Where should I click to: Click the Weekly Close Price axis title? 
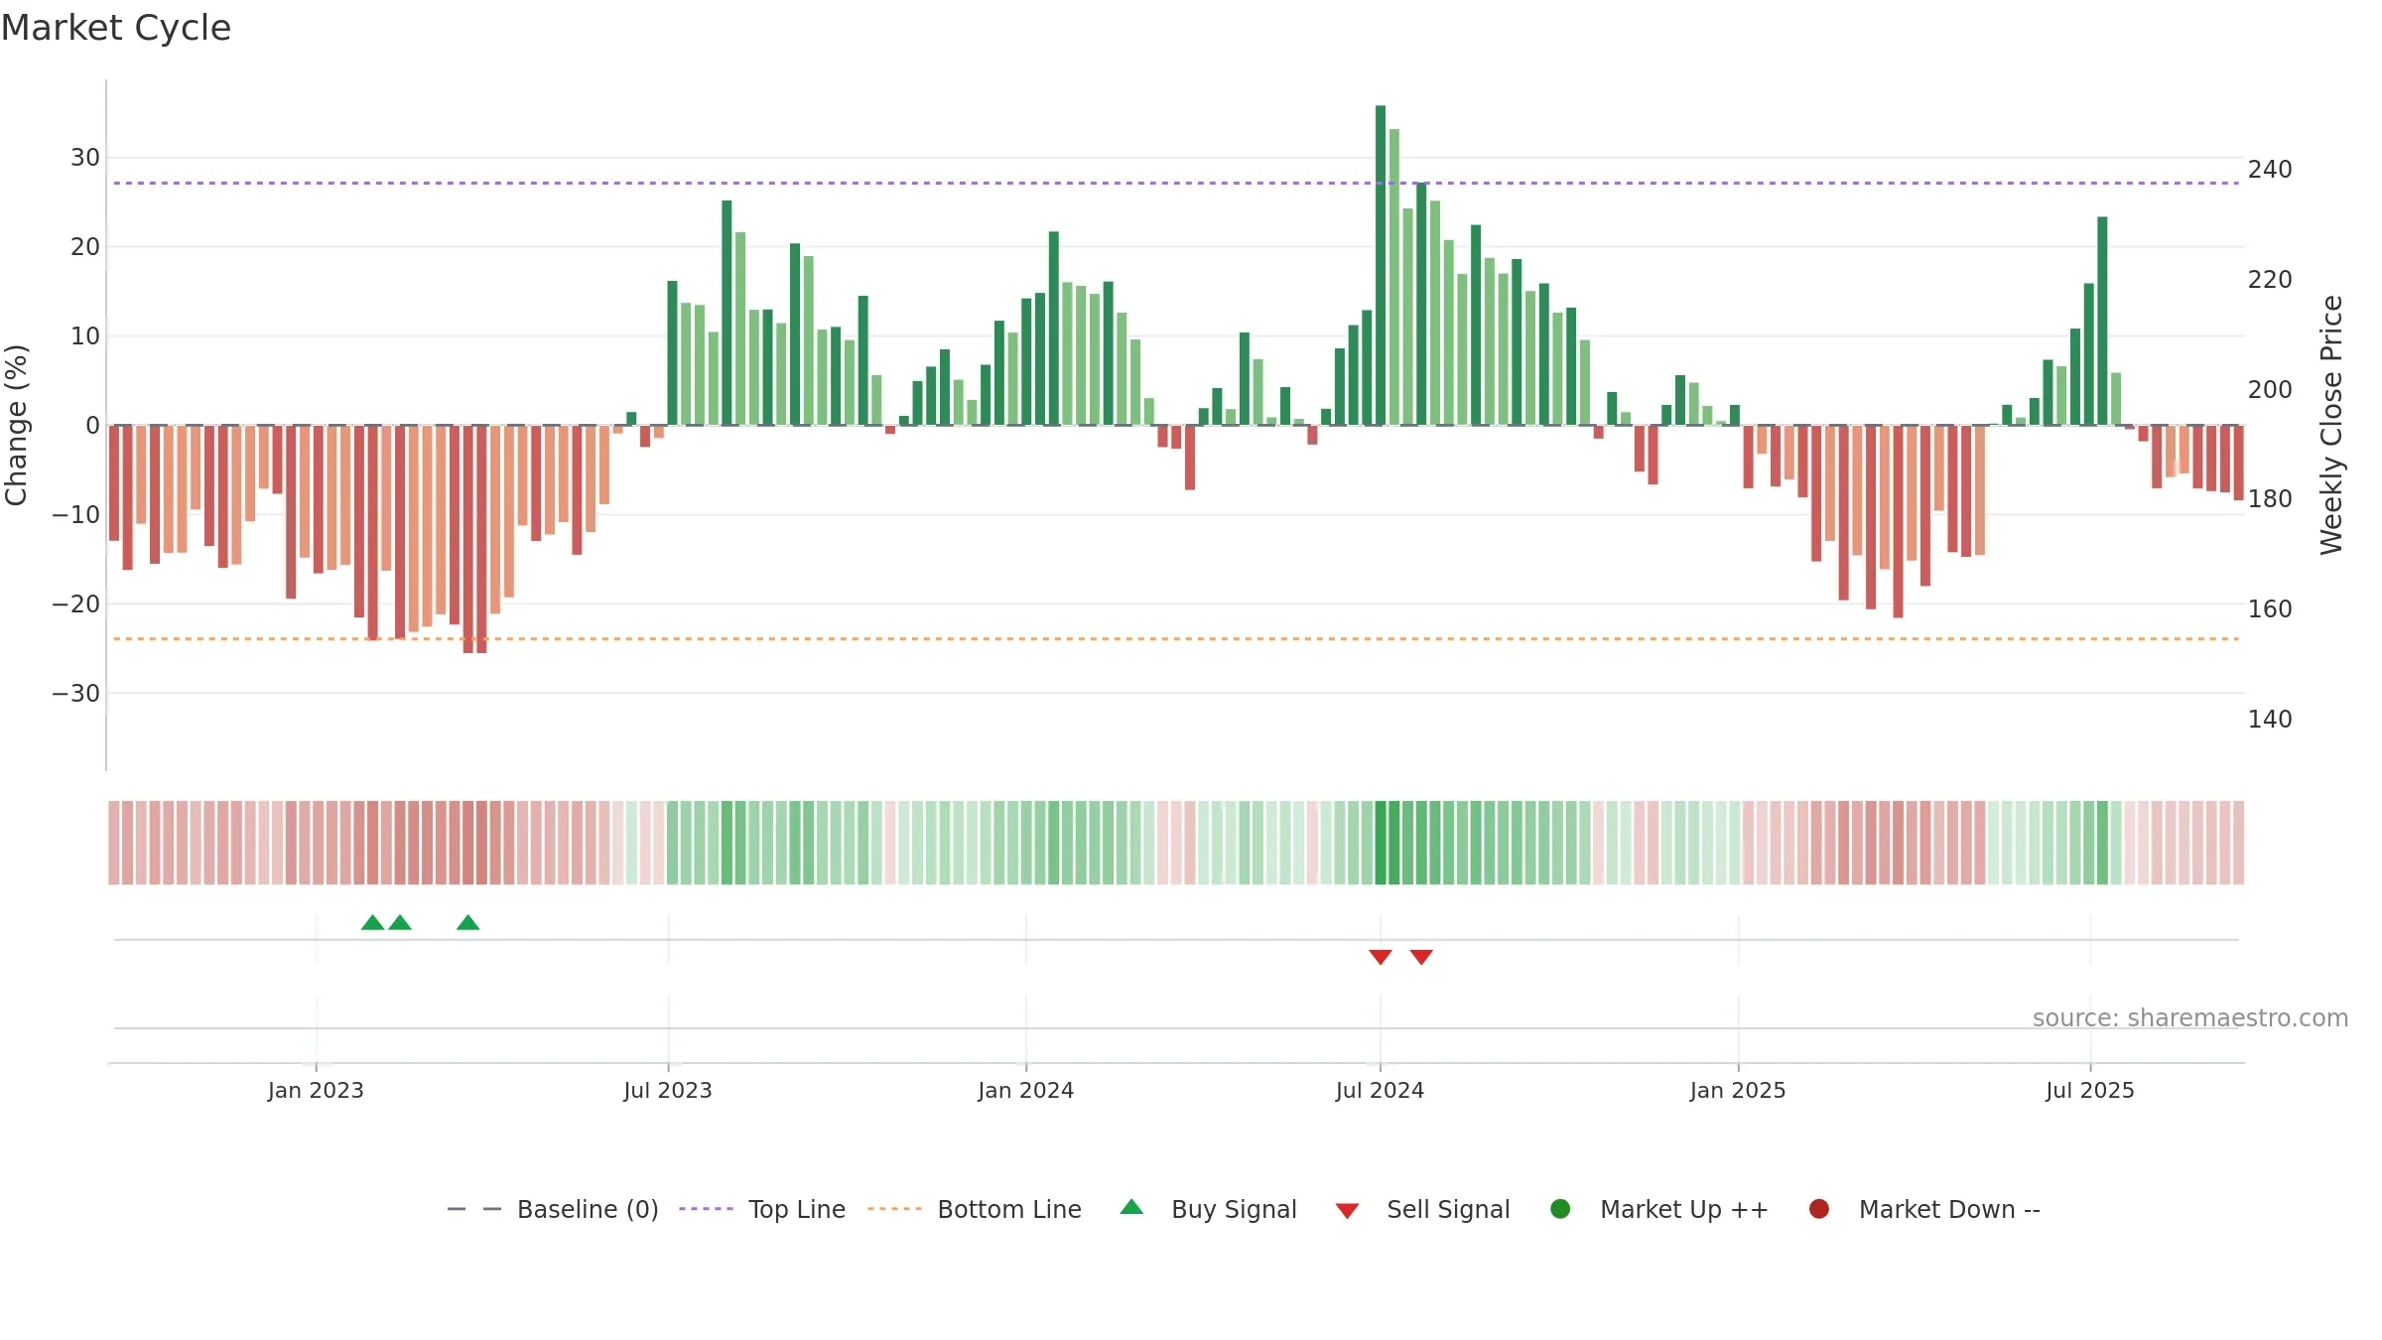pyautogui.click(x=2331, y=425)
